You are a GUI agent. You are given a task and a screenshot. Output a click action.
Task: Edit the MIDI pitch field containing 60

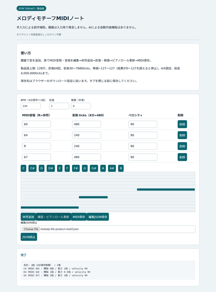37,124
